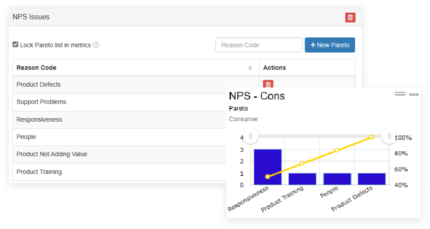Click the yellow Pareto point at 100%
The image size is (430, 229).
pos(371,137)
